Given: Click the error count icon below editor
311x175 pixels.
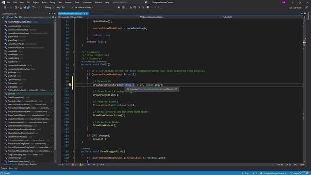Looking at the screenshot, I should tap(73, 164).
